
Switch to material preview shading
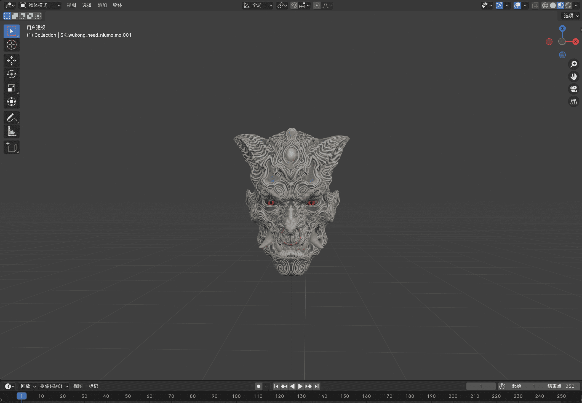(x=560, y=5)
